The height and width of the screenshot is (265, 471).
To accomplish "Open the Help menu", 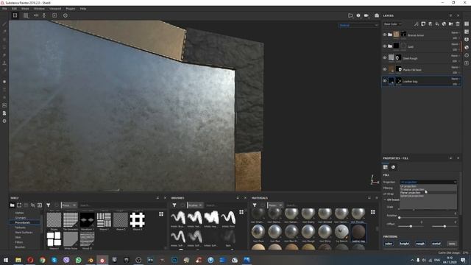I will point(83,9).
